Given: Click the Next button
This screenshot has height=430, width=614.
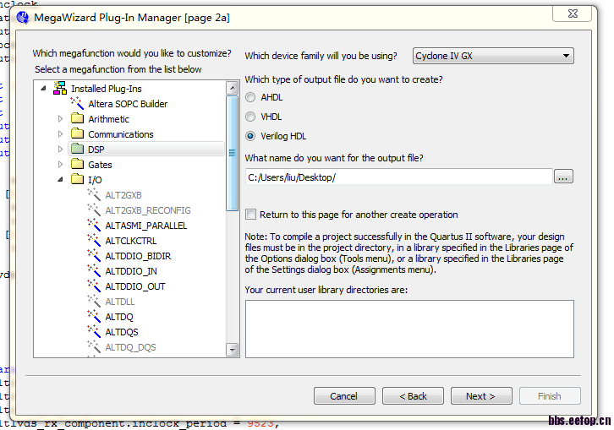Looking at the screenshot, I should (x=481, y=395).
